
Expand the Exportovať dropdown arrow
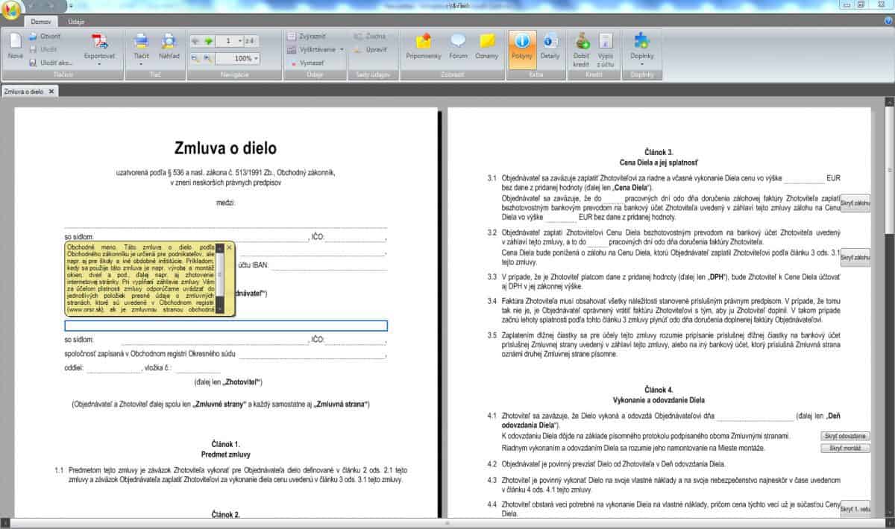coord(99,65)
